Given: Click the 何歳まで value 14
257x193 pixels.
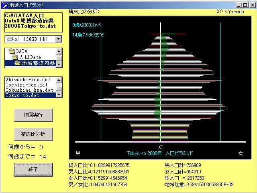Looking at the screenshot, I should [43, 157].
